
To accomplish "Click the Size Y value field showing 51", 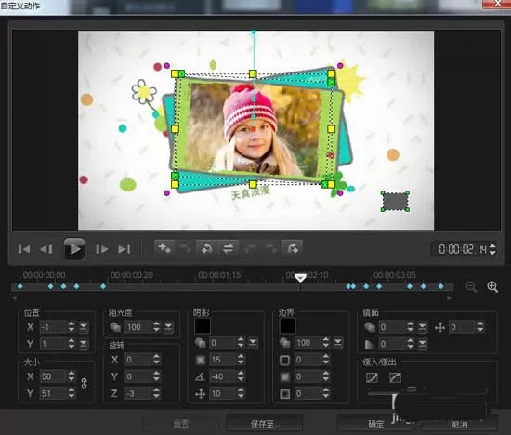I will tap(53, 393).
